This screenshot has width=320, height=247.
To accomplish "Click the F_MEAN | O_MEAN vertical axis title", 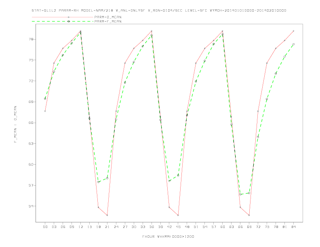I will click(15, 124).
